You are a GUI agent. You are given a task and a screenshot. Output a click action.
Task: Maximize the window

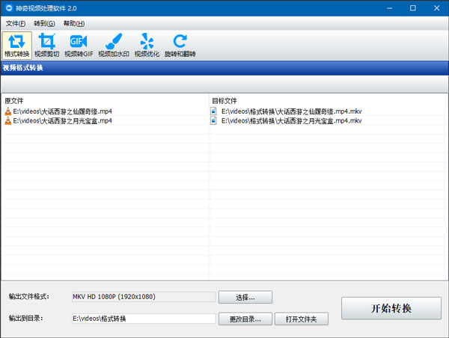tap(412, 8)
